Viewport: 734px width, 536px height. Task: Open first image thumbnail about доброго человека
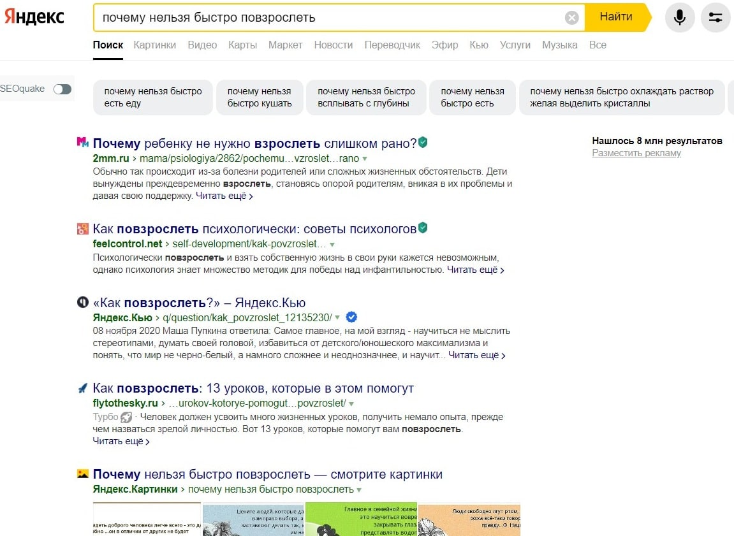tap(147, 519)
